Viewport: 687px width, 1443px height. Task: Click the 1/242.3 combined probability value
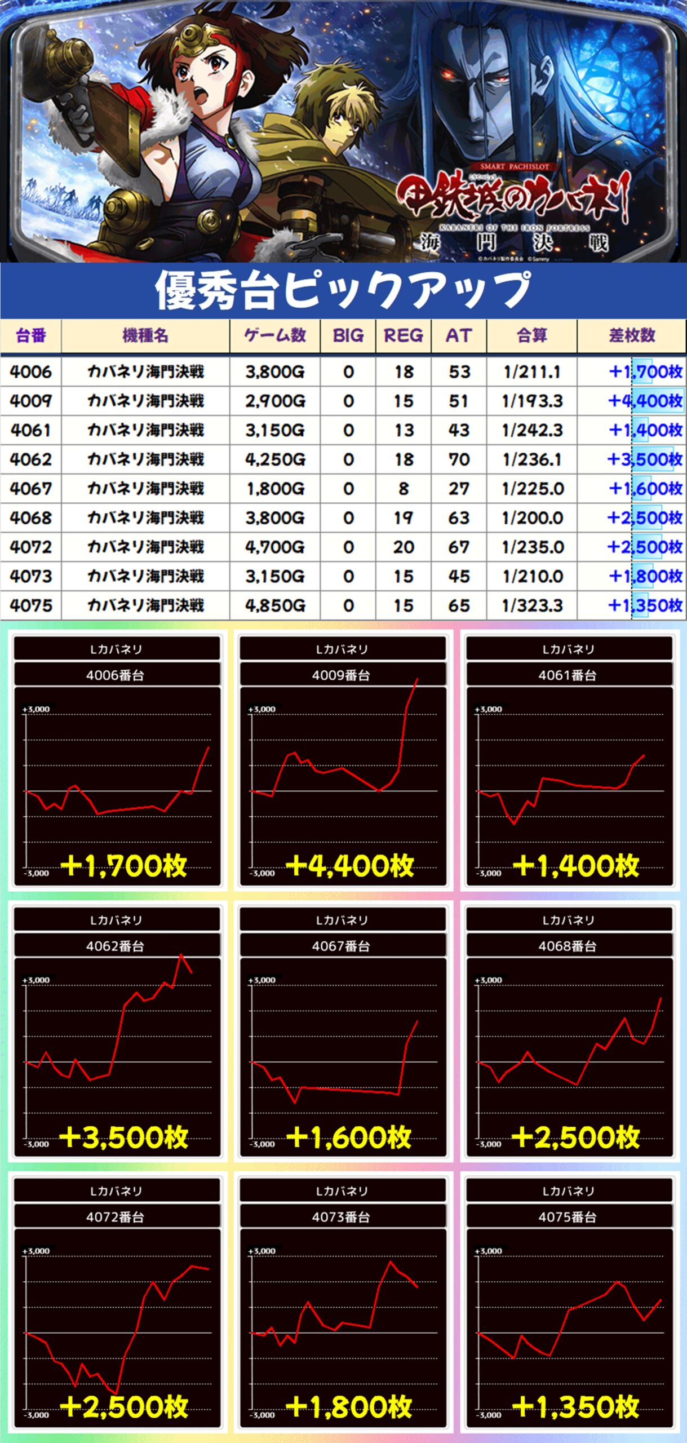point(532,431)
